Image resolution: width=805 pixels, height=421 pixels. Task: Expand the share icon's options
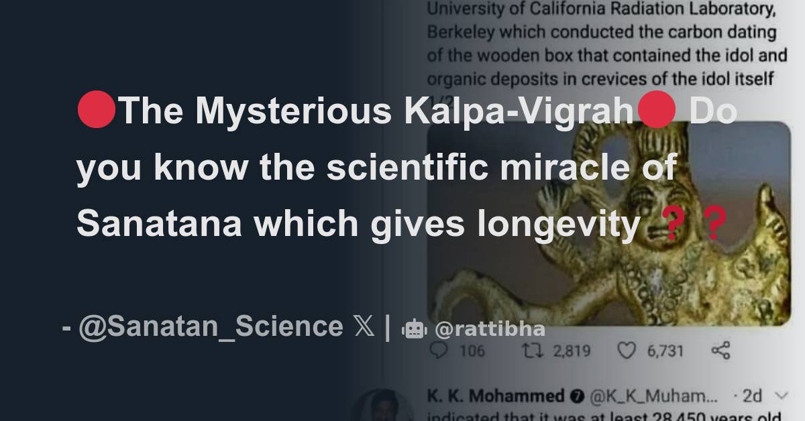(x=721, y=349)
